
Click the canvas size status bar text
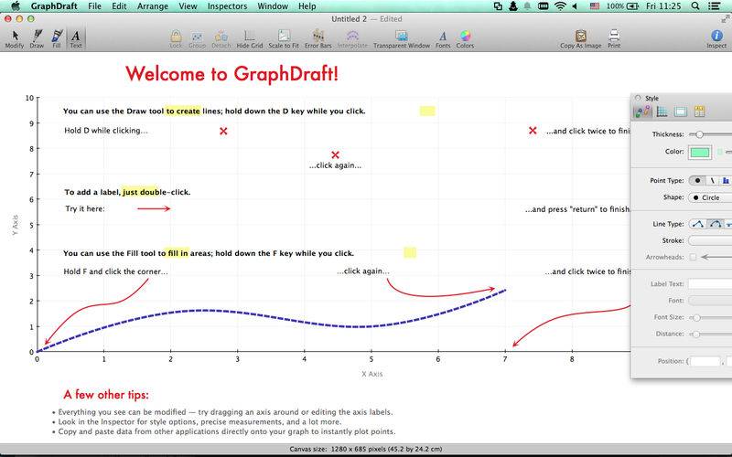pyautogui.click(x=365, y=450)
